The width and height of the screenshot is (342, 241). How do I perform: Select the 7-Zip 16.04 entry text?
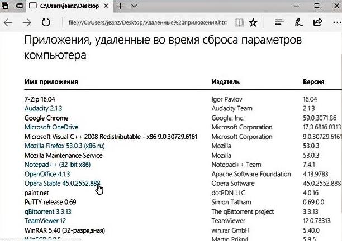pyautogui.click(x=40, y=99)
